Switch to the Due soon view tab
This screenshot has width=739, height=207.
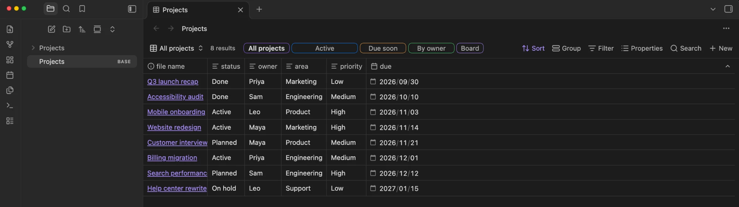(x=383, y=48)
